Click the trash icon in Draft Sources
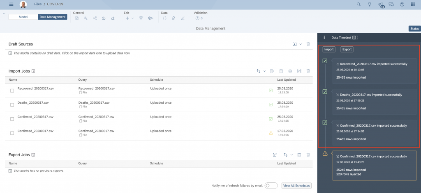Screen dimensions: 421x193 308,44
